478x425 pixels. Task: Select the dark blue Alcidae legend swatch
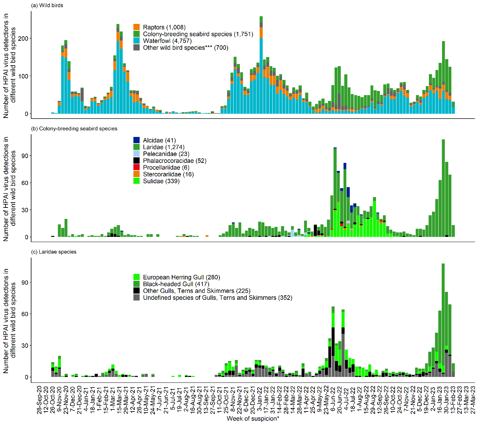pos(137,140)
